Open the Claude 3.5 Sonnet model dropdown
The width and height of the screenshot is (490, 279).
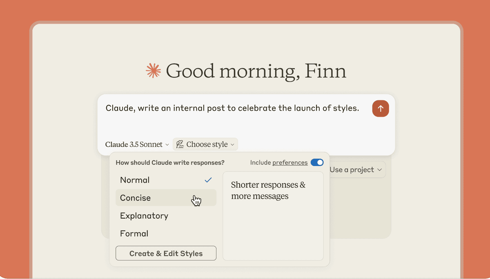[x=137, y=144]
